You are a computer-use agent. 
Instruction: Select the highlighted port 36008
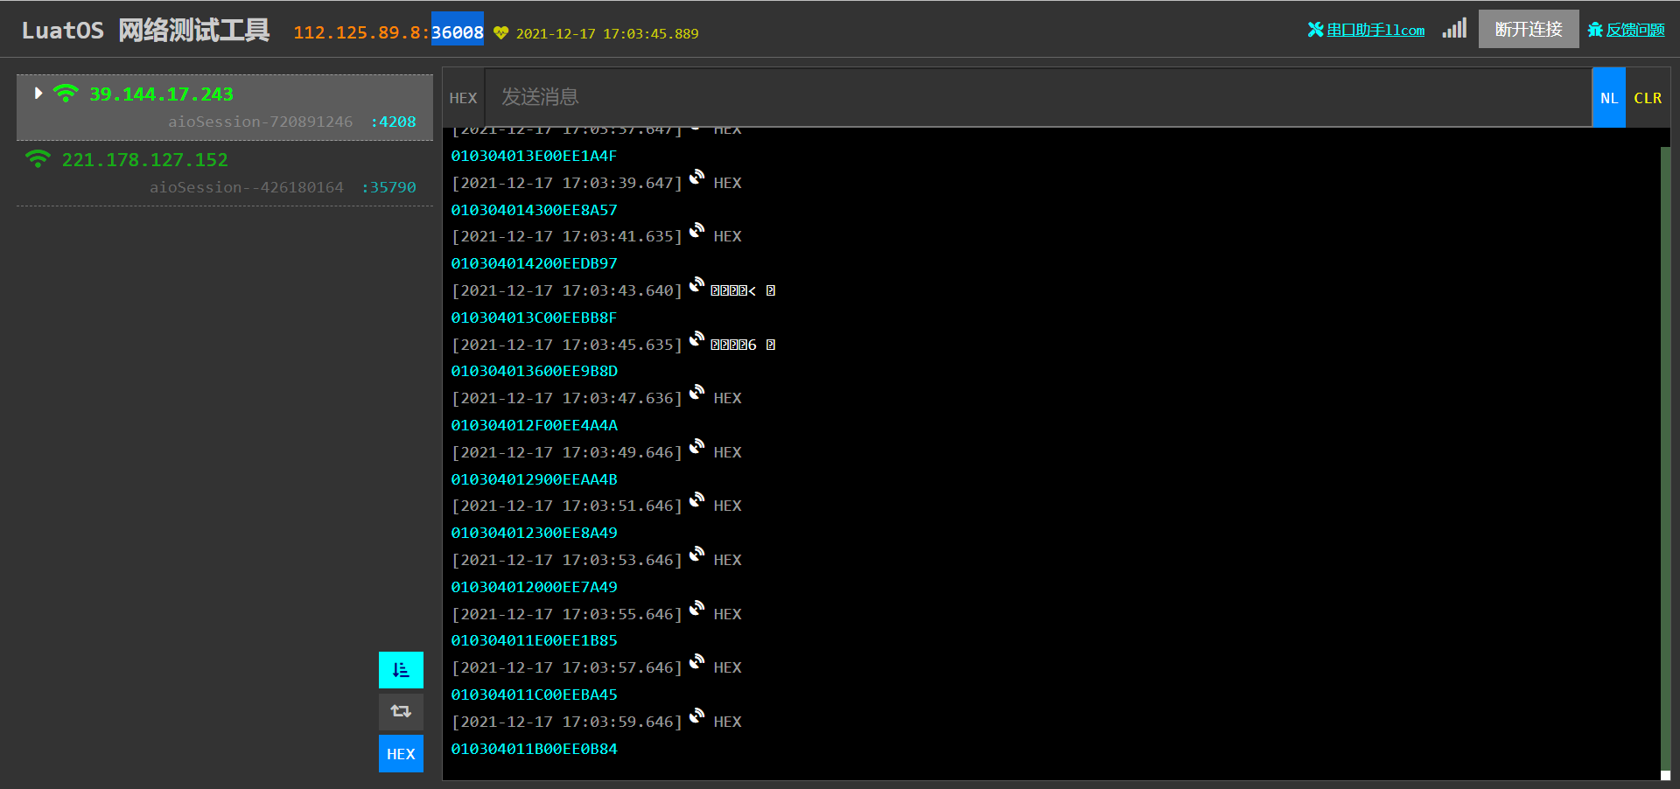458,32
